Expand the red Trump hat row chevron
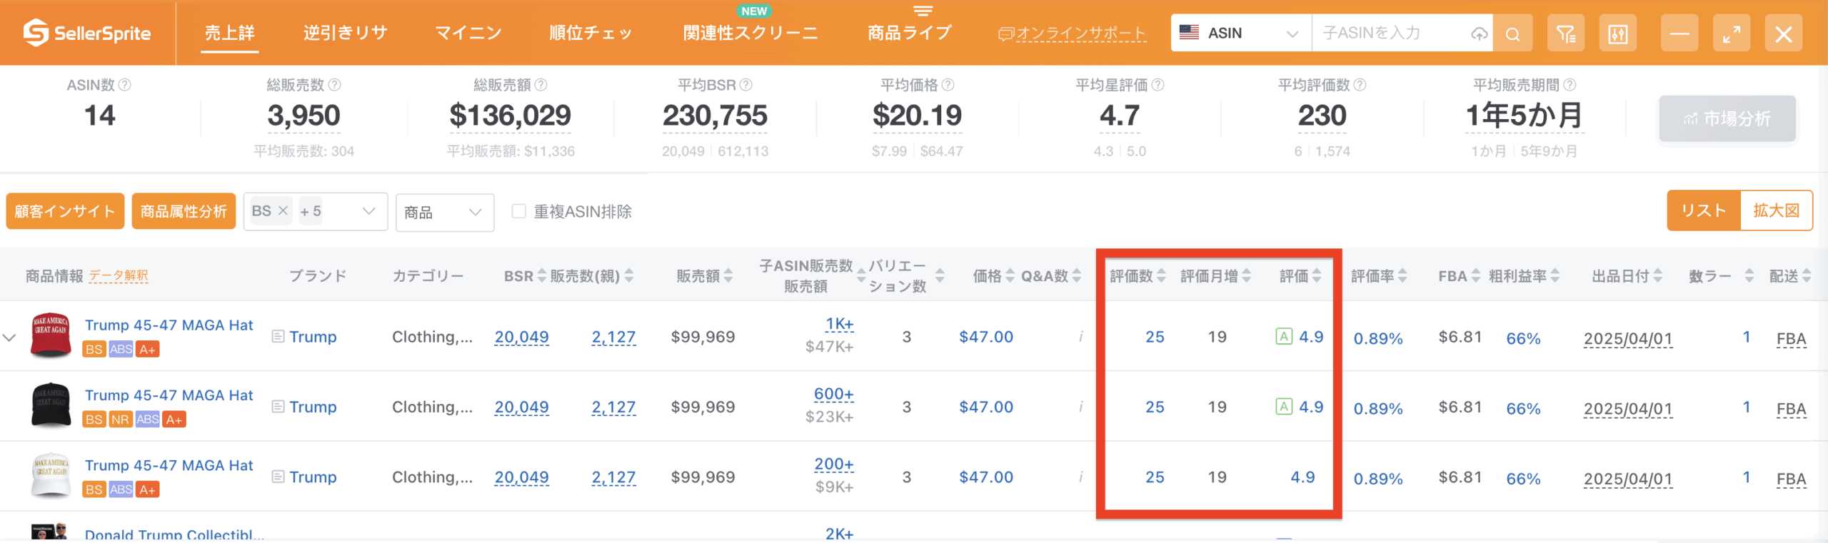Screen dimensions: 1828x543 pos(9,338)
